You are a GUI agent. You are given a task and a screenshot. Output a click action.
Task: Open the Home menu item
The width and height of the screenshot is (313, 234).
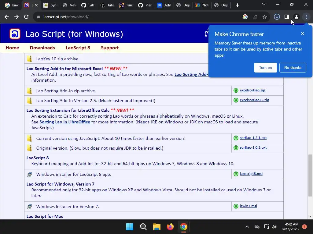[x=12, y=48]
